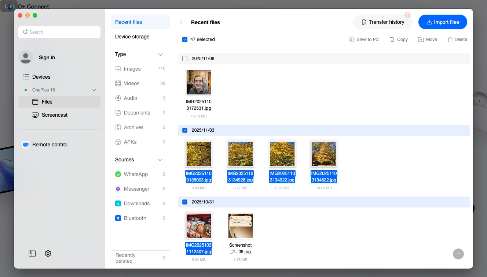Check the 2025/11/08 date group checkbox

[185, 59]
